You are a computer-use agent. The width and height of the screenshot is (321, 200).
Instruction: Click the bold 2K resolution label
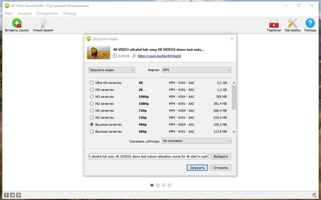tap(141, 90)
